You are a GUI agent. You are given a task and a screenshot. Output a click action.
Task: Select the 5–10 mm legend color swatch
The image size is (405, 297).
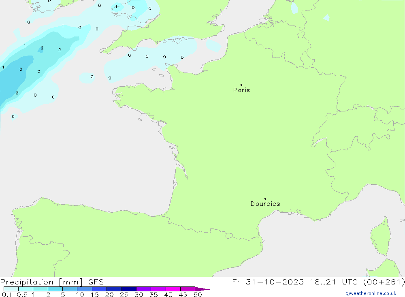click(70, 289)
